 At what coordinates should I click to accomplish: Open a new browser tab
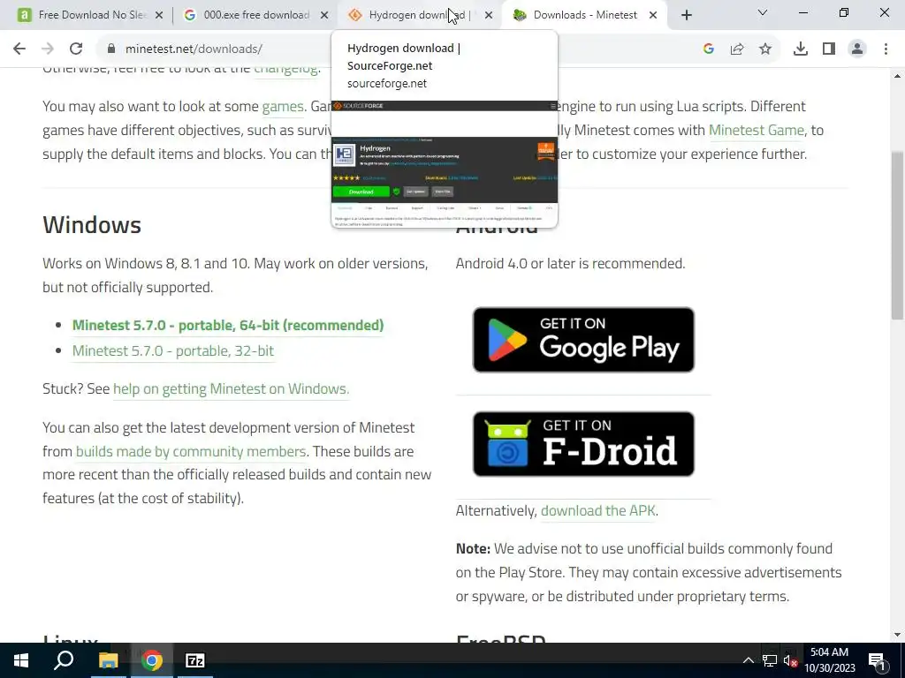click(686, 15)
